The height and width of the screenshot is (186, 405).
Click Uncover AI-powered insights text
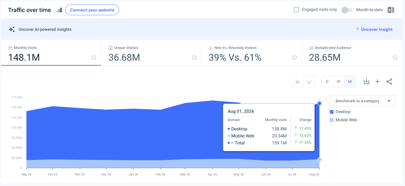pyautogui.click(x=45, y=29)
